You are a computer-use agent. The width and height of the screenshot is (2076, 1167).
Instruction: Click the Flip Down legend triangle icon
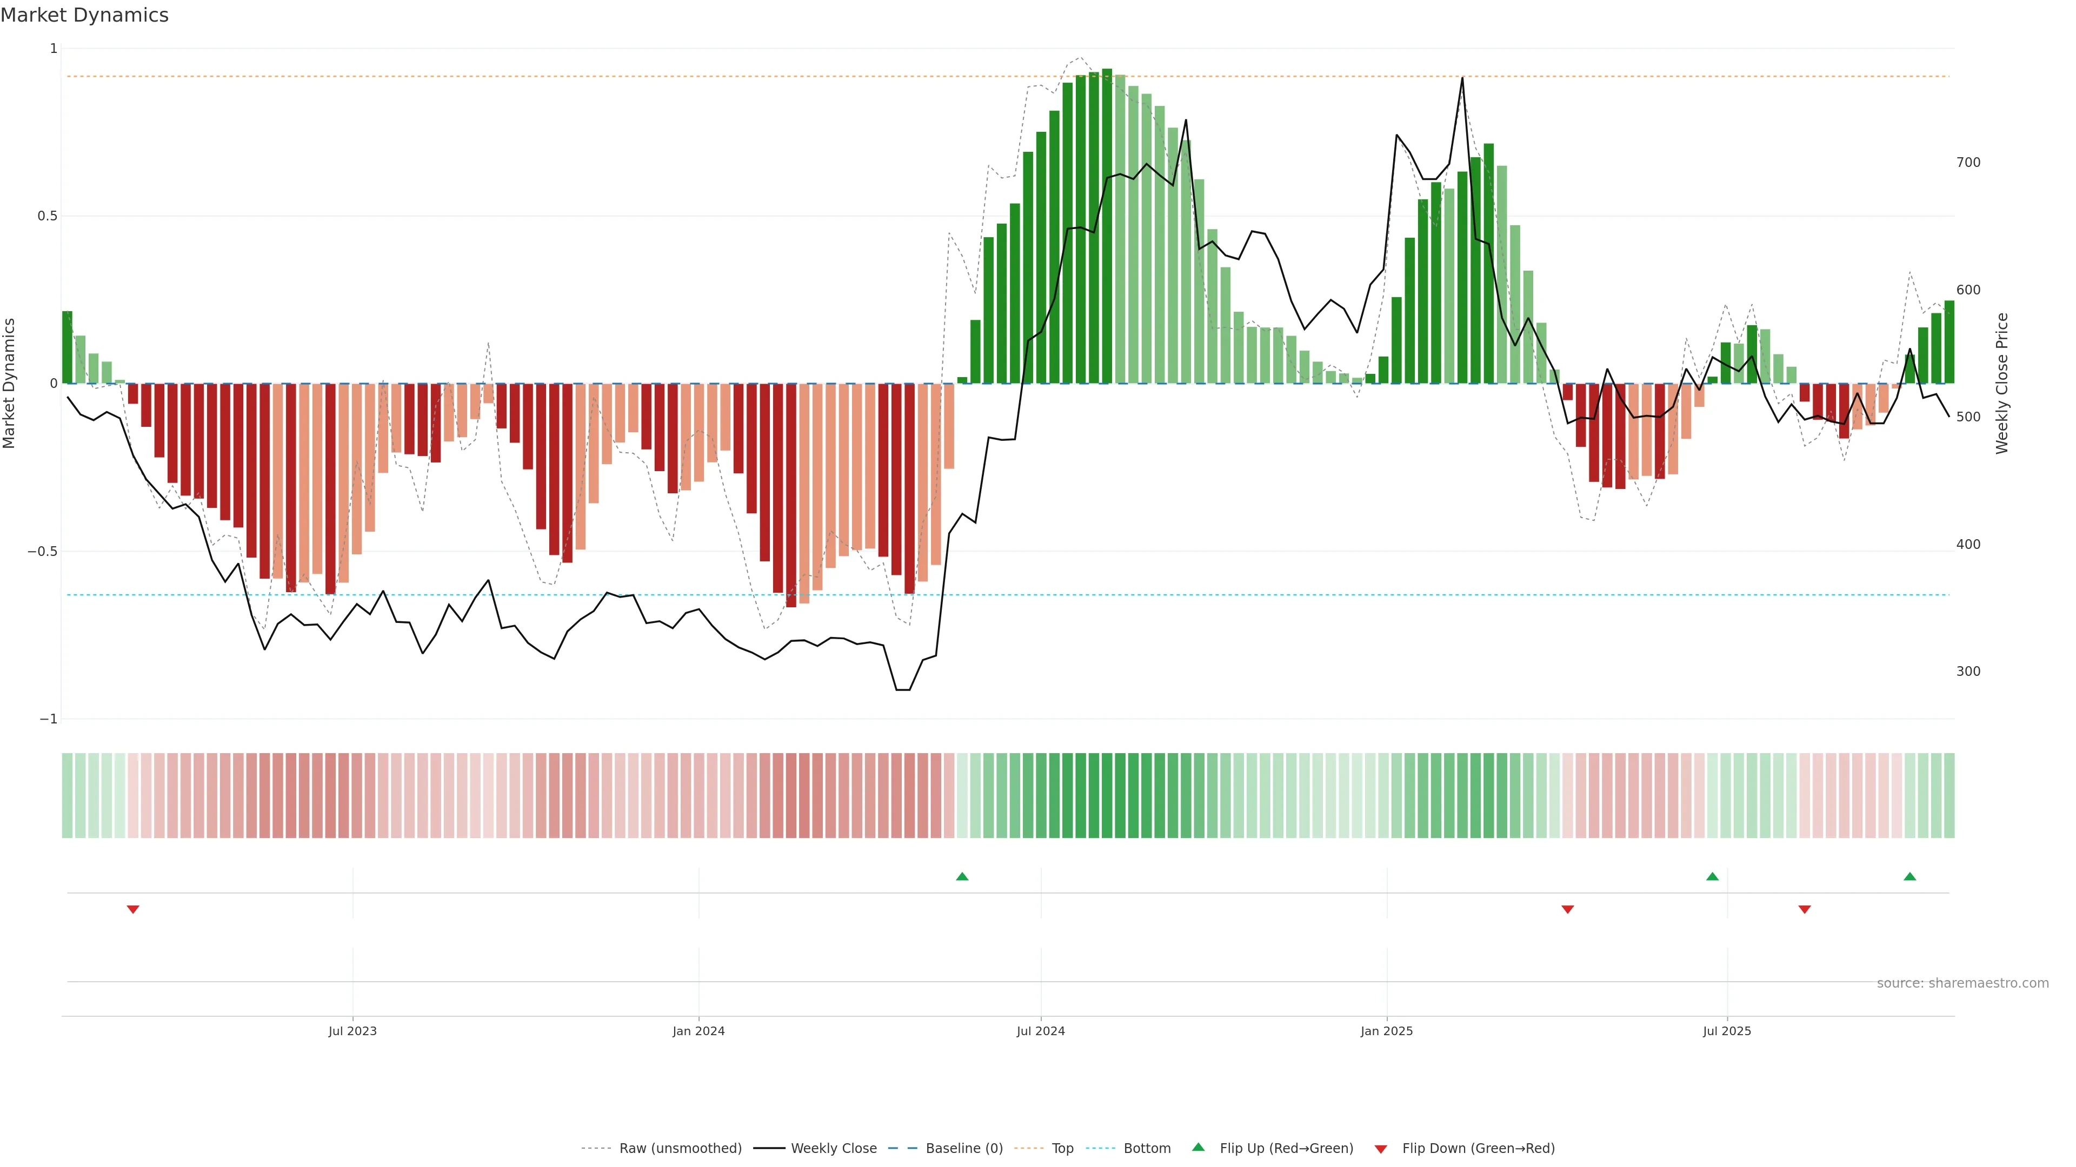(1381, 1149)
